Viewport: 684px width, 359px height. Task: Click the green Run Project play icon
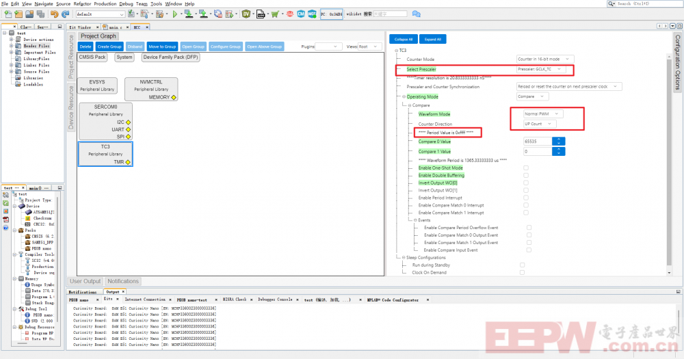click(x=175, y=14)
